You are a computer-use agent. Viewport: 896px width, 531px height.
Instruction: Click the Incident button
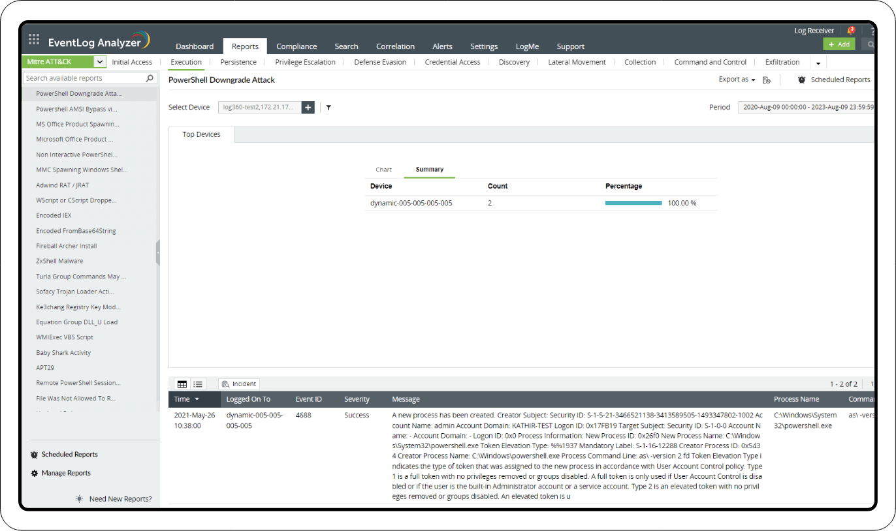[x=239, y=384]
